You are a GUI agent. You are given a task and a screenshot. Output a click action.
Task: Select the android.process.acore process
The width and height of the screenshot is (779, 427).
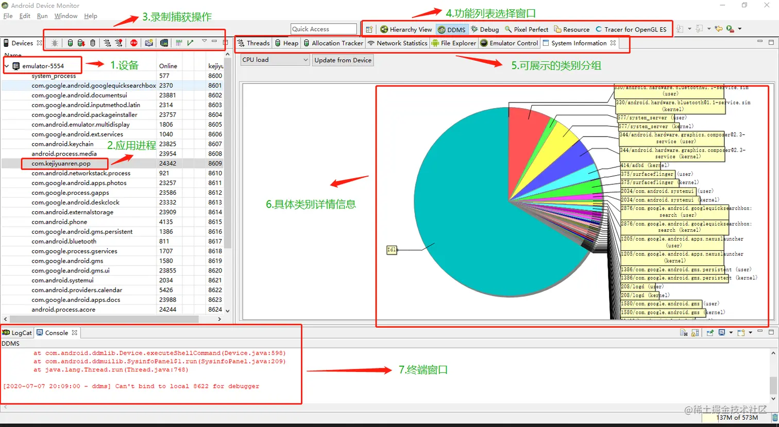(x=113, y=310)
